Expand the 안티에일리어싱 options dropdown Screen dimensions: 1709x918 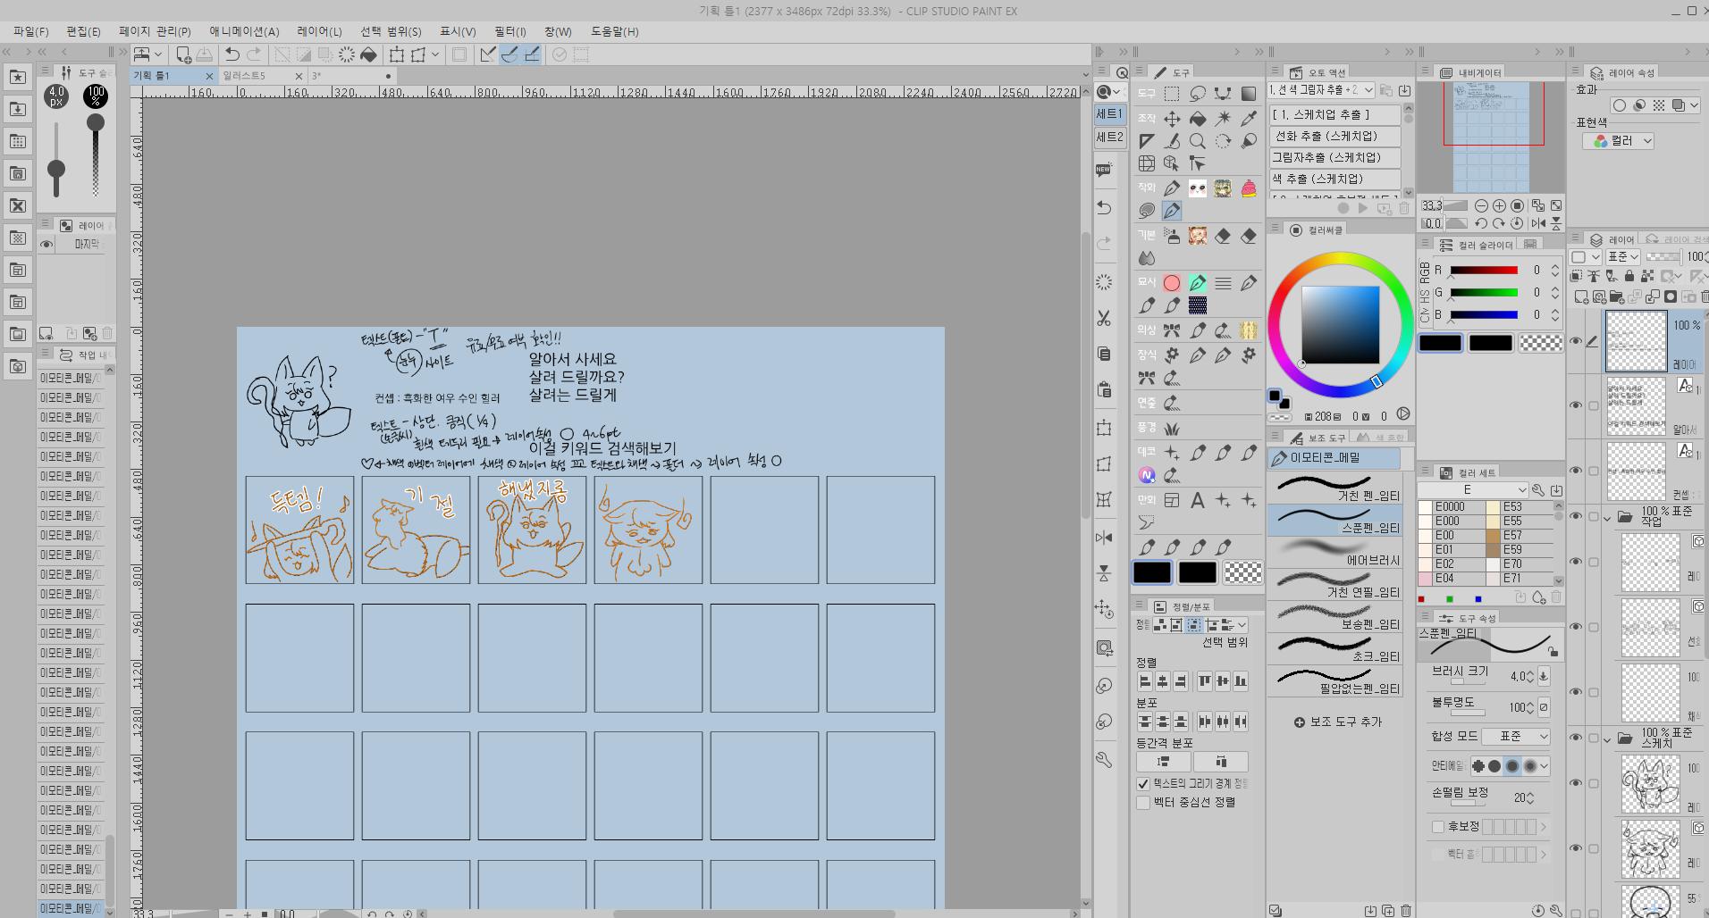click(1544, 766)
